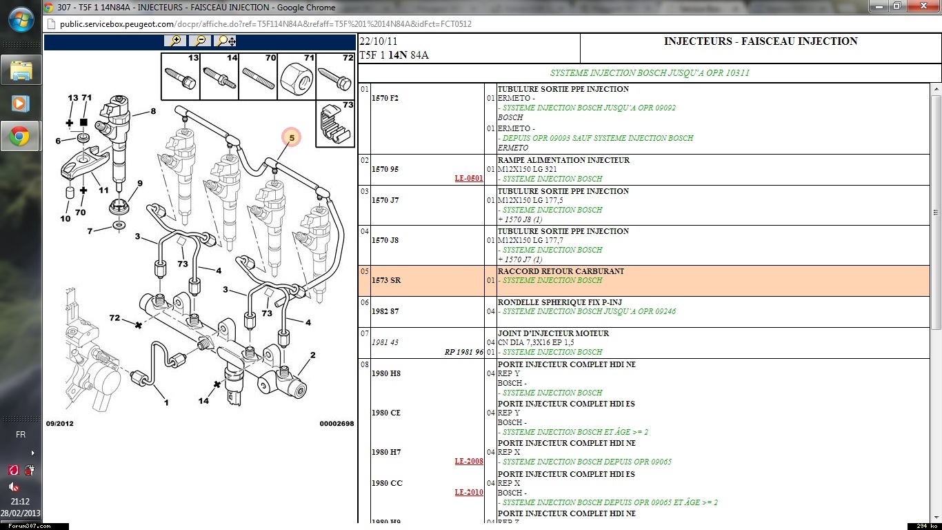Click part reference 1980 H7
The width and height of the screenshot is (942, 530).
pyautogui.click(x=386, y=452)
